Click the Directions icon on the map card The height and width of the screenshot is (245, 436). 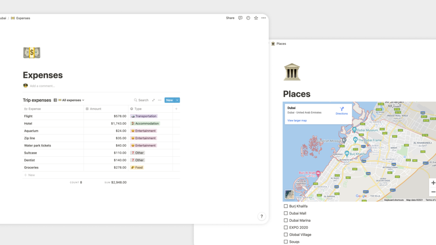tap(342, 109)
